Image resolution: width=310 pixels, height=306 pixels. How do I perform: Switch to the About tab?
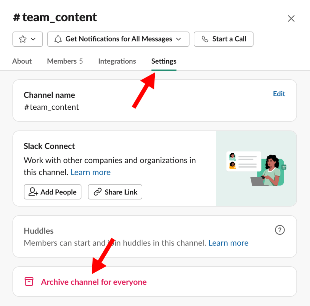click(x=22, y=61)
